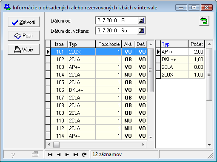Click DKL++ type cell of room 106
Image resolution: width=217 pixels, height=162 pixels.
(x=82, y=90)
